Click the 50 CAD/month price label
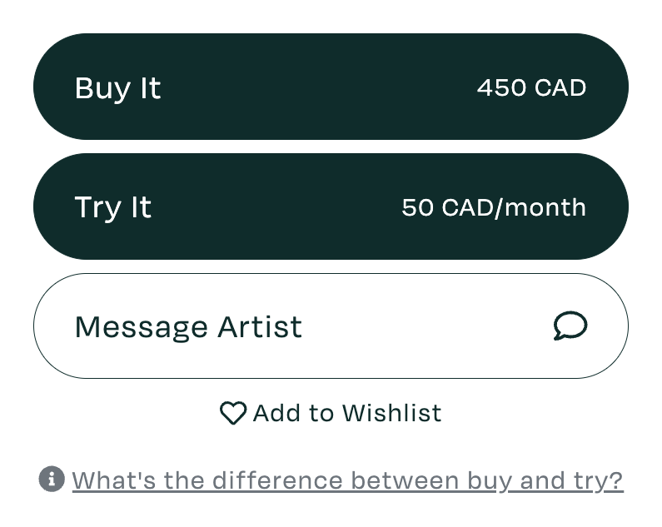The height and width of the screenshot is (527, 662). click(x=493, y=207)
